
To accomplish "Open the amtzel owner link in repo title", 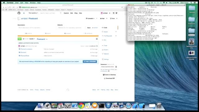I will pos(24,19).
